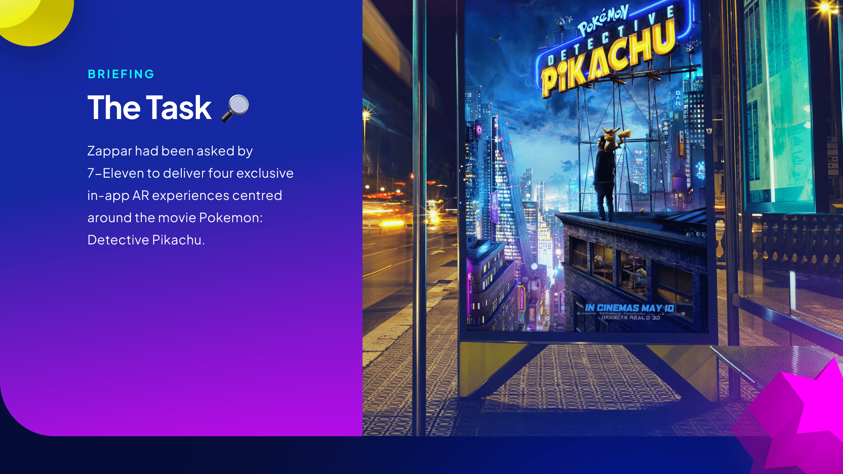
Task: Click the heading text "The Task"
Action: point(149,108)
